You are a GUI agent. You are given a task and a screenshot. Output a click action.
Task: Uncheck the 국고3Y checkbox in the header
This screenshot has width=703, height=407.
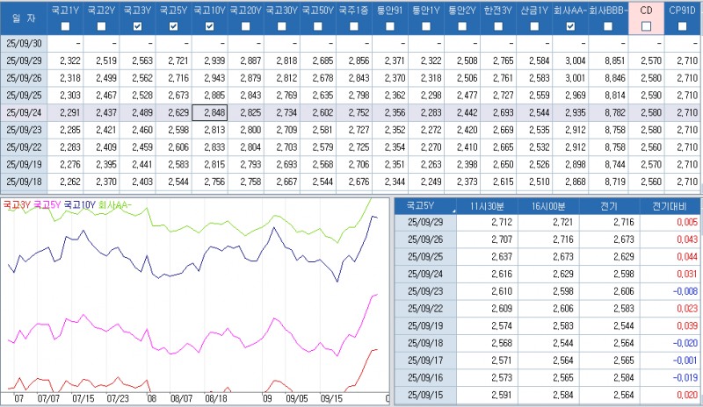(137, 26)
